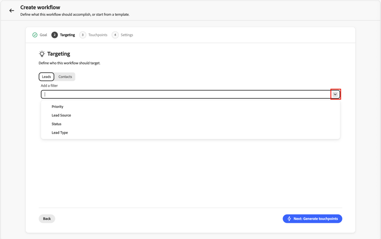Select the Leads toggle option
This screenshot has height=239, width=381.
point(46,76)
